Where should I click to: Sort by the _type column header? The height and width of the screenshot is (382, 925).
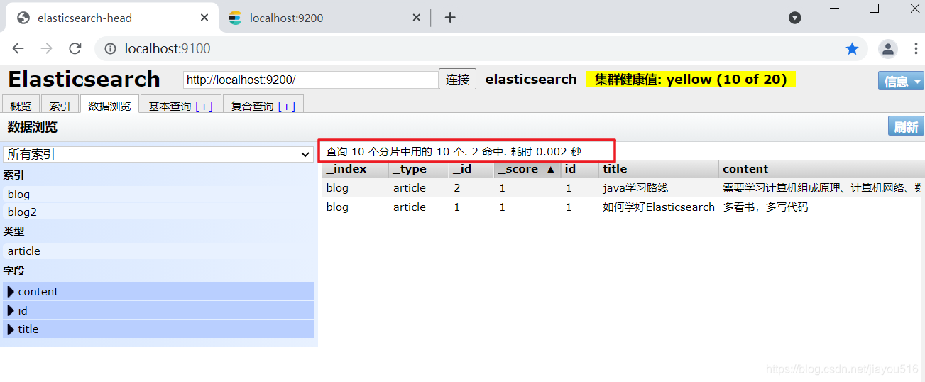coord(419,169)
